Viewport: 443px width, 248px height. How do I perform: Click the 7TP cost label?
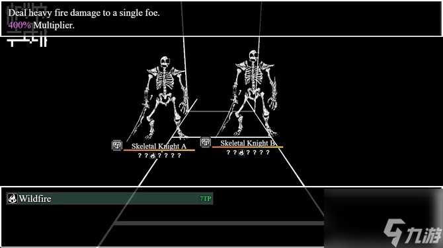tap(206, 199)
